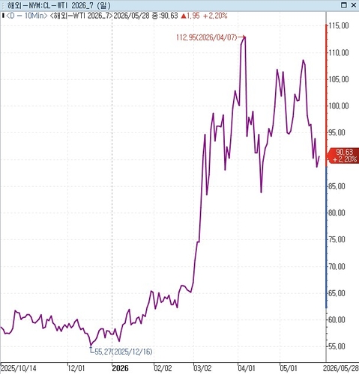Click the 2026/05/28 date in legend
The image size is (359, 374).
pyautogui.click(x=131, y=16)
